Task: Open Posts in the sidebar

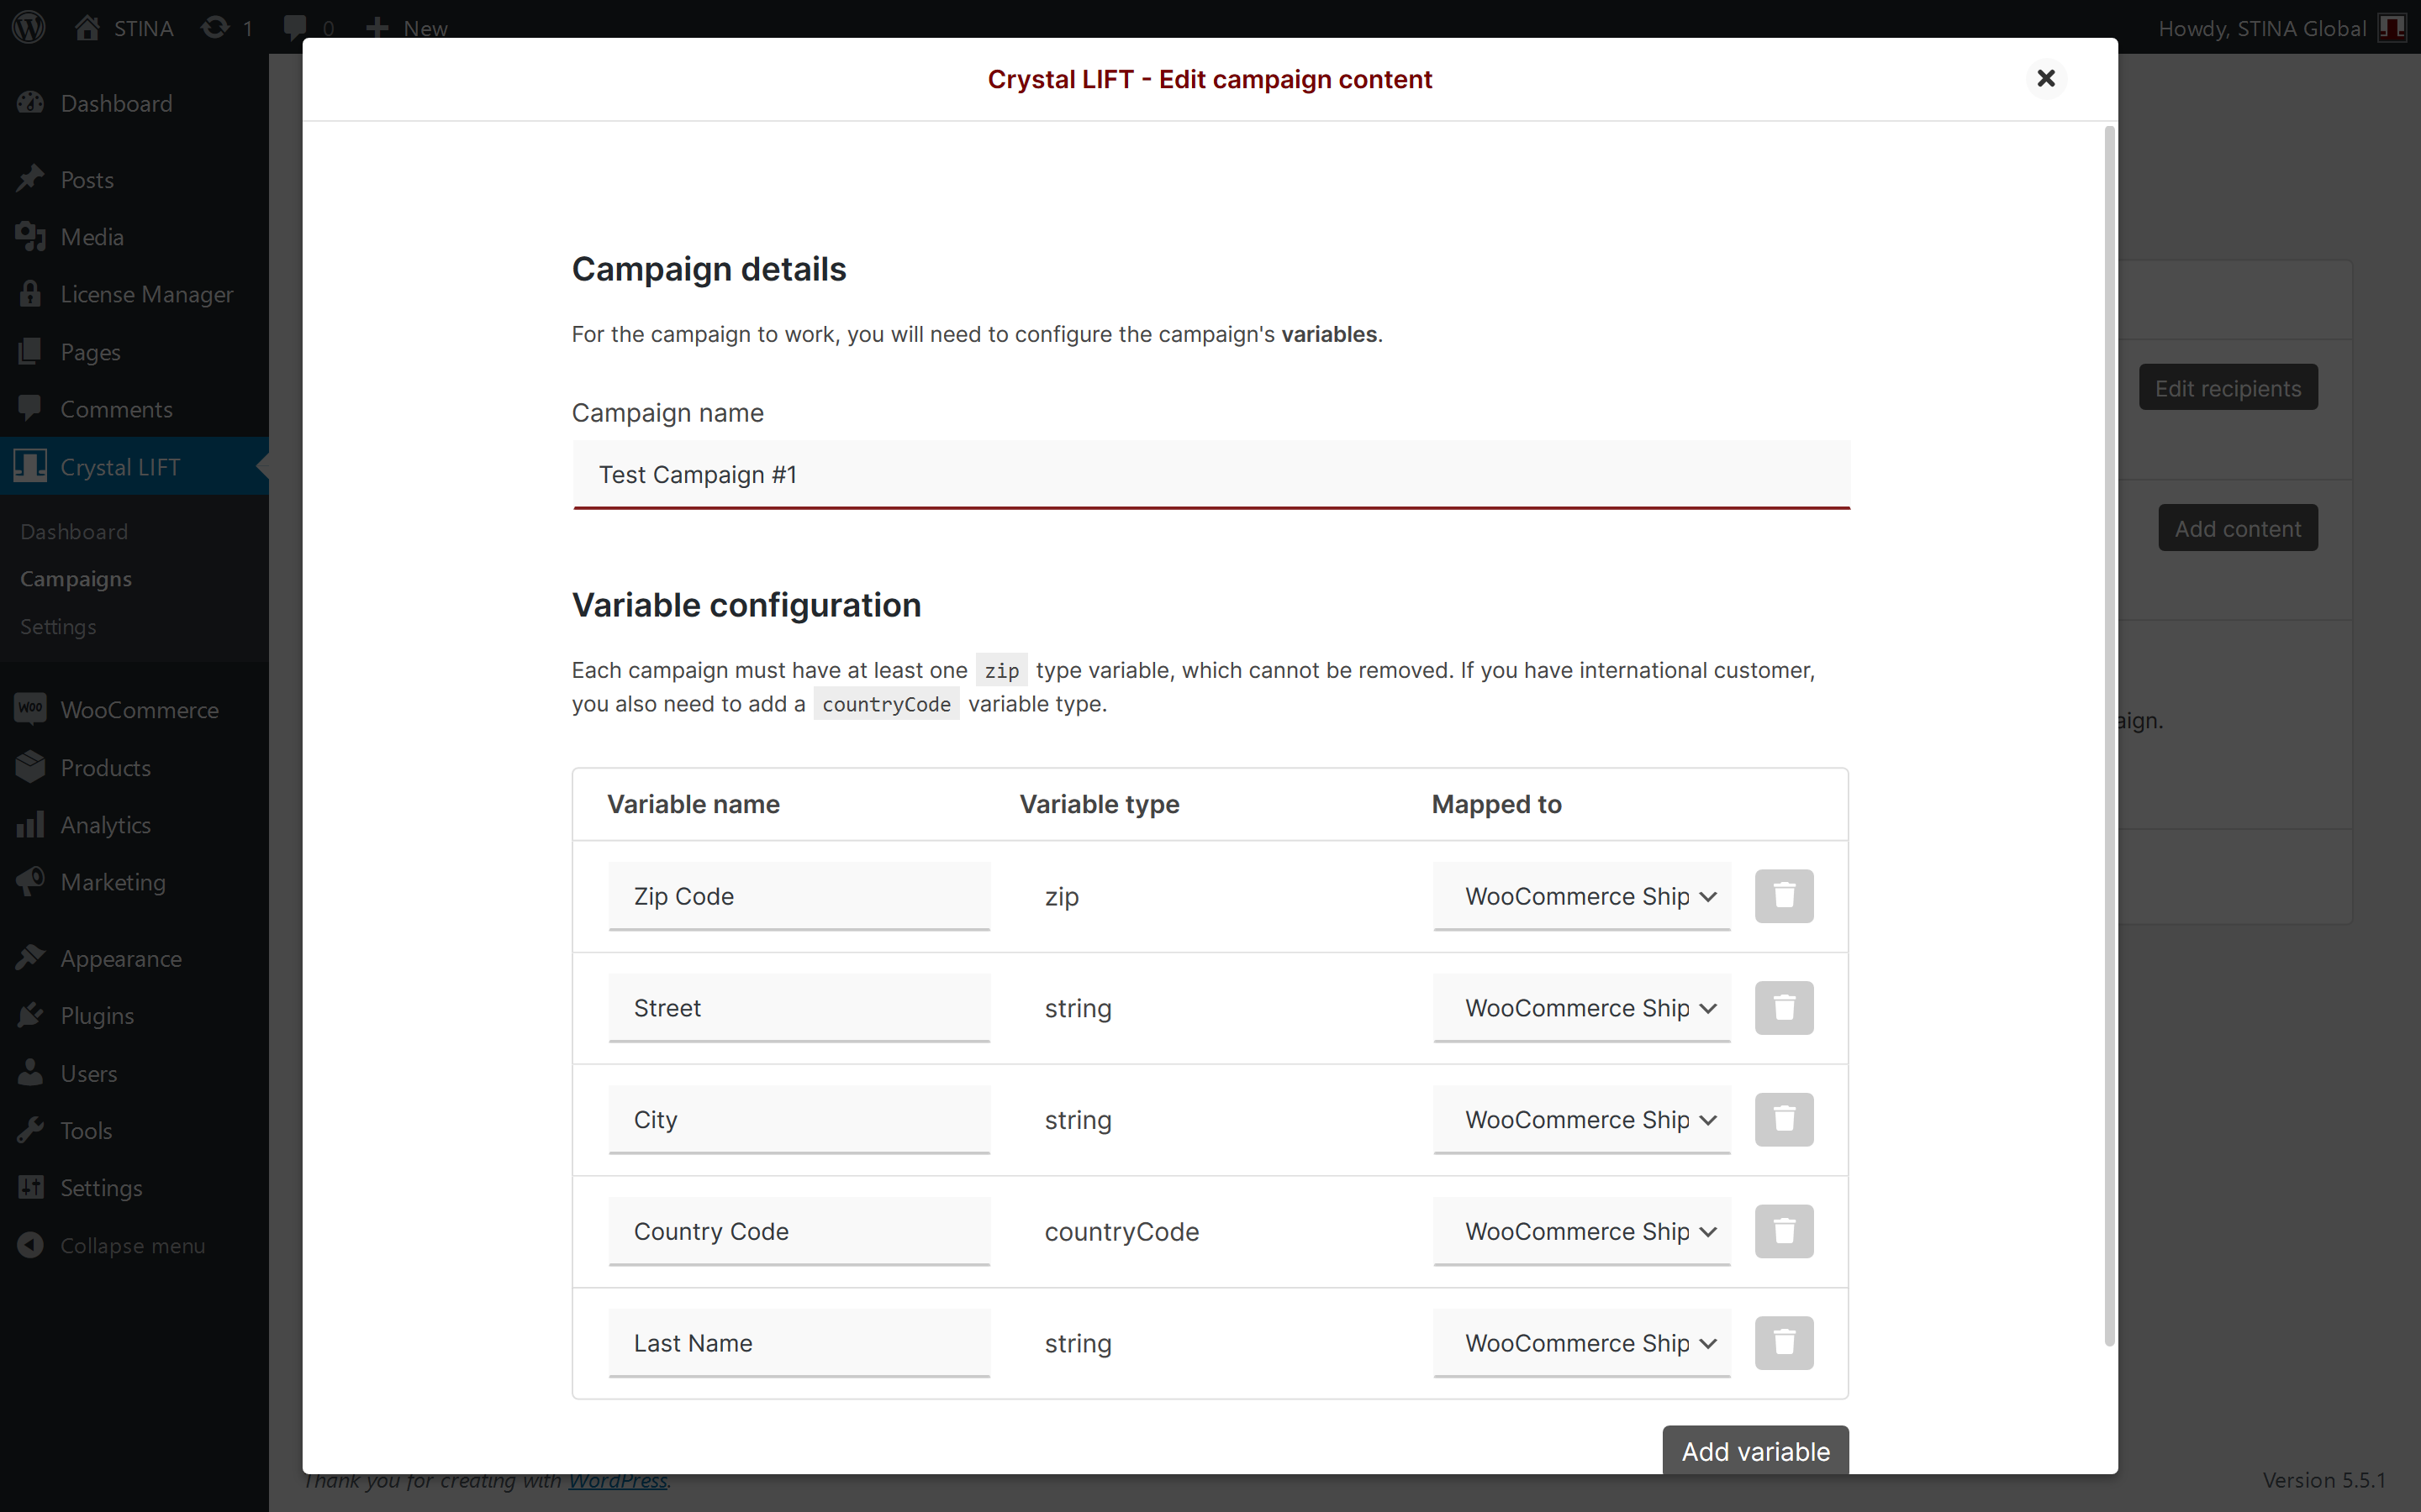Action: pos(134,180)
